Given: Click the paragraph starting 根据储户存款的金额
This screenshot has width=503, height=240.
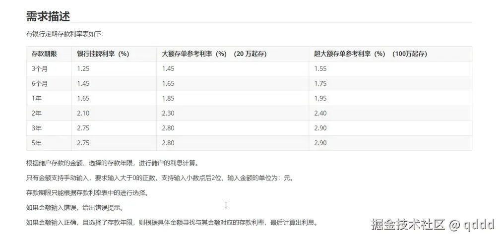Looking at the screenshot, I should [113, 163].
